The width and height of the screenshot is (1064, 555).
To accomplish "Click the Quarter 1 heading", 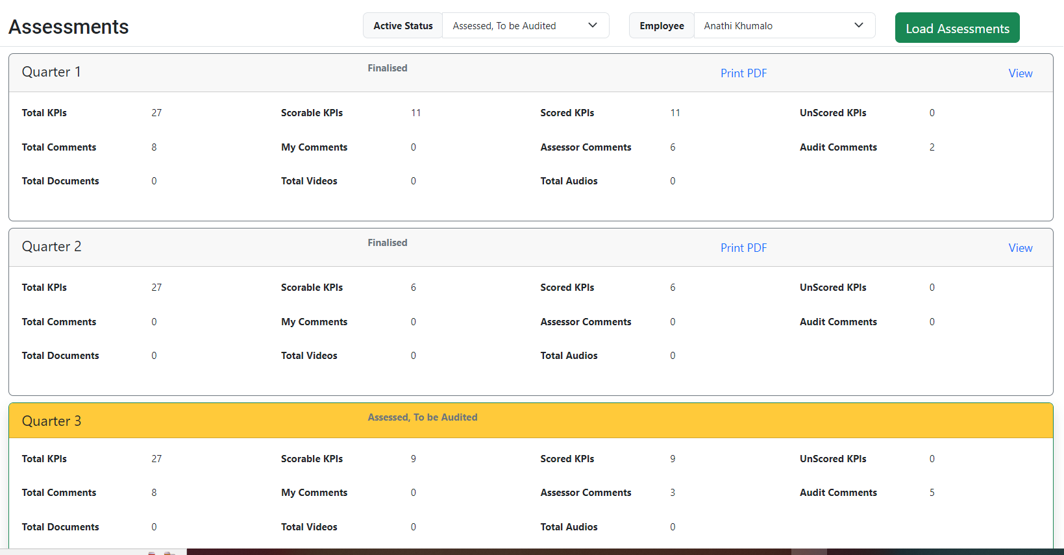I will pyautogui.click(x=51, y=72).
